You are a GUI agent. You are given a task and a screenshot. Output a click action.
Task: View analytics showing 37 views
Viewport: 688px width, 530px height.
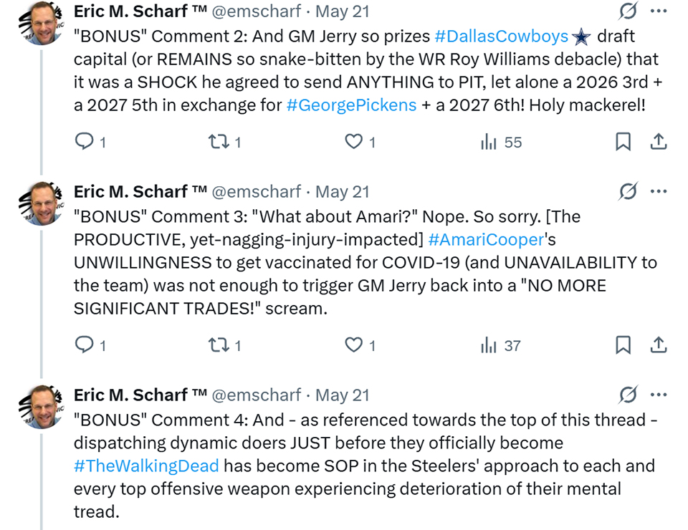pyautogui.click(x=500, y=345)
